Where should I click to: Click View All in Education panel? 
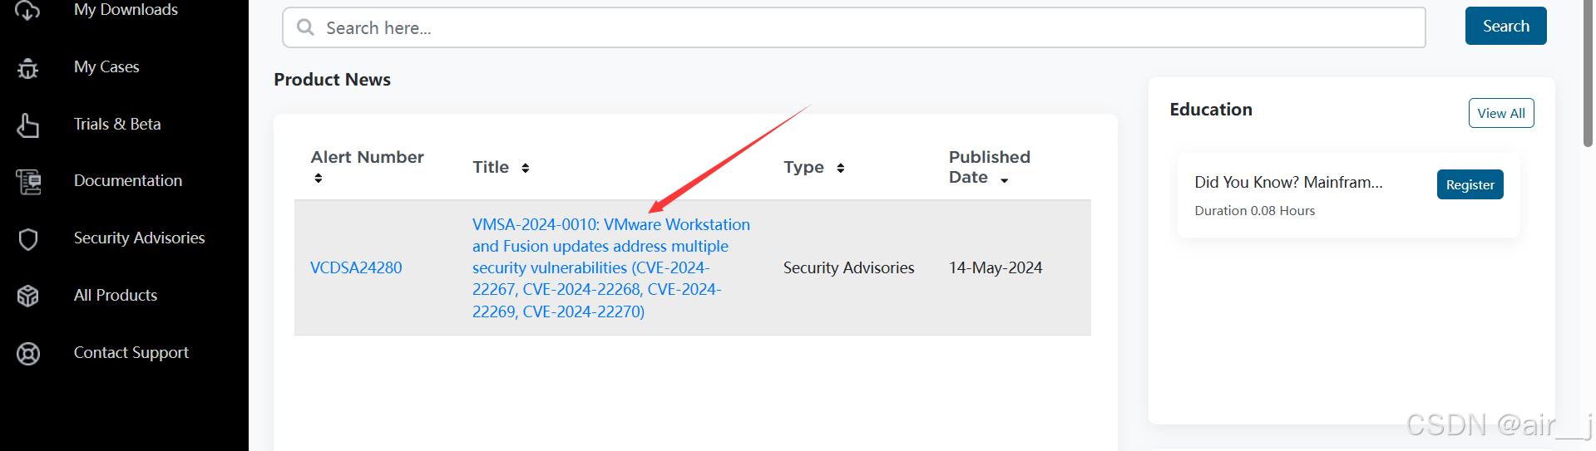click(1501, 113)
